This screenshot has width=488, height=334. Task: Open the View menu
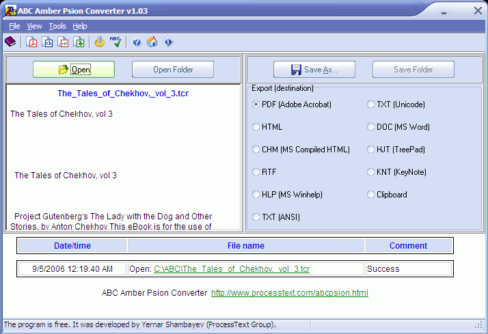pos(34,26)
